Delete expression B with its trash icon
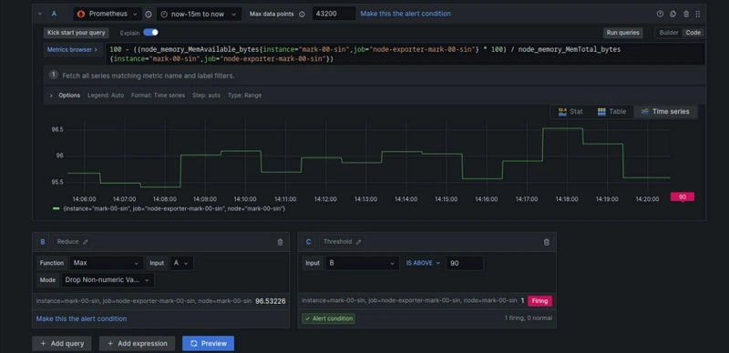Screen dimensions: 729x353 coord(280,242)
